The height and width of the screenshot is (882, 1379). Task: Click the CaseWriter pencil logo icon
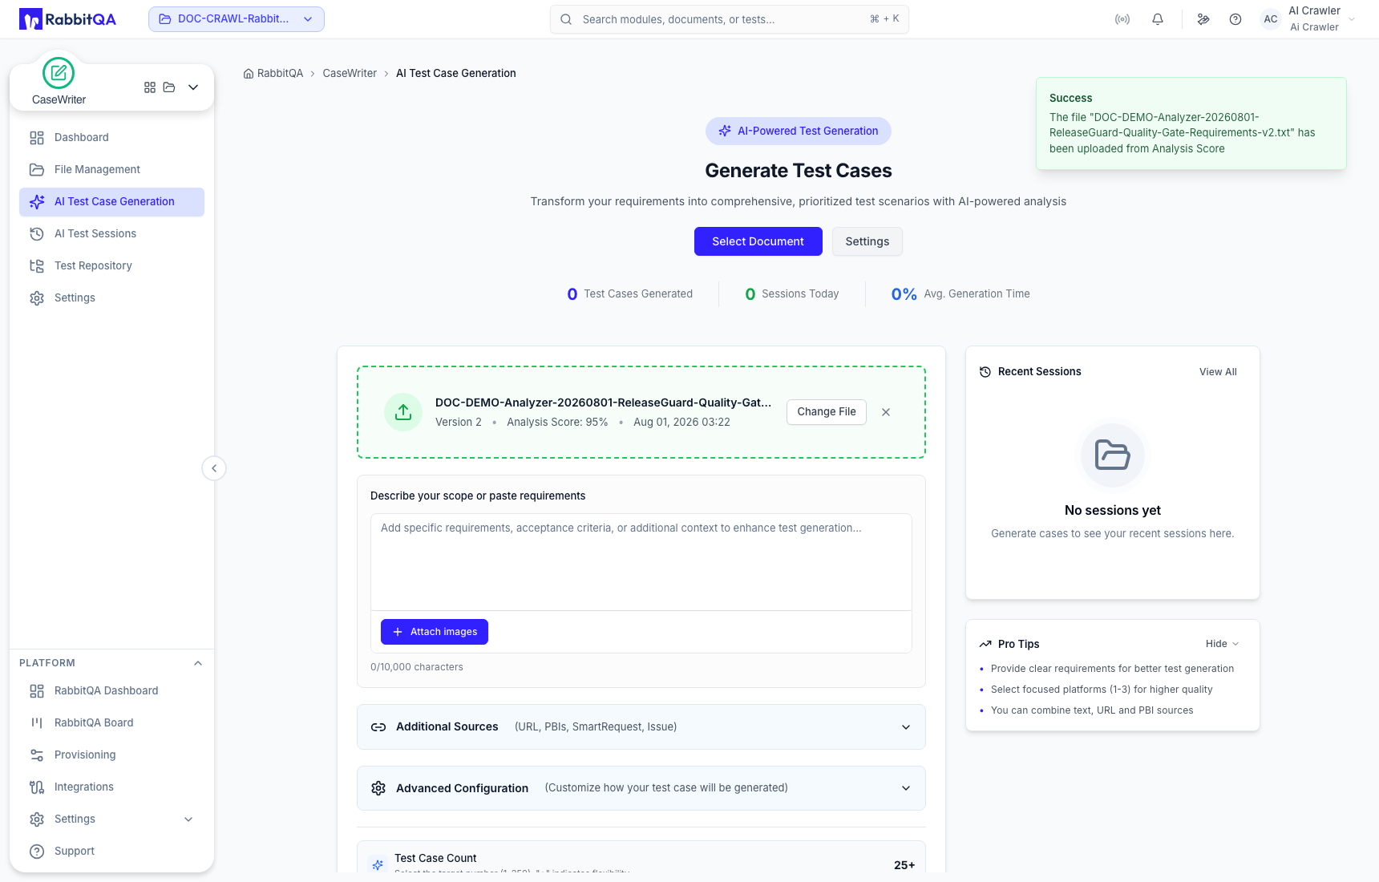pyautogui.click(x=59, y=73)
